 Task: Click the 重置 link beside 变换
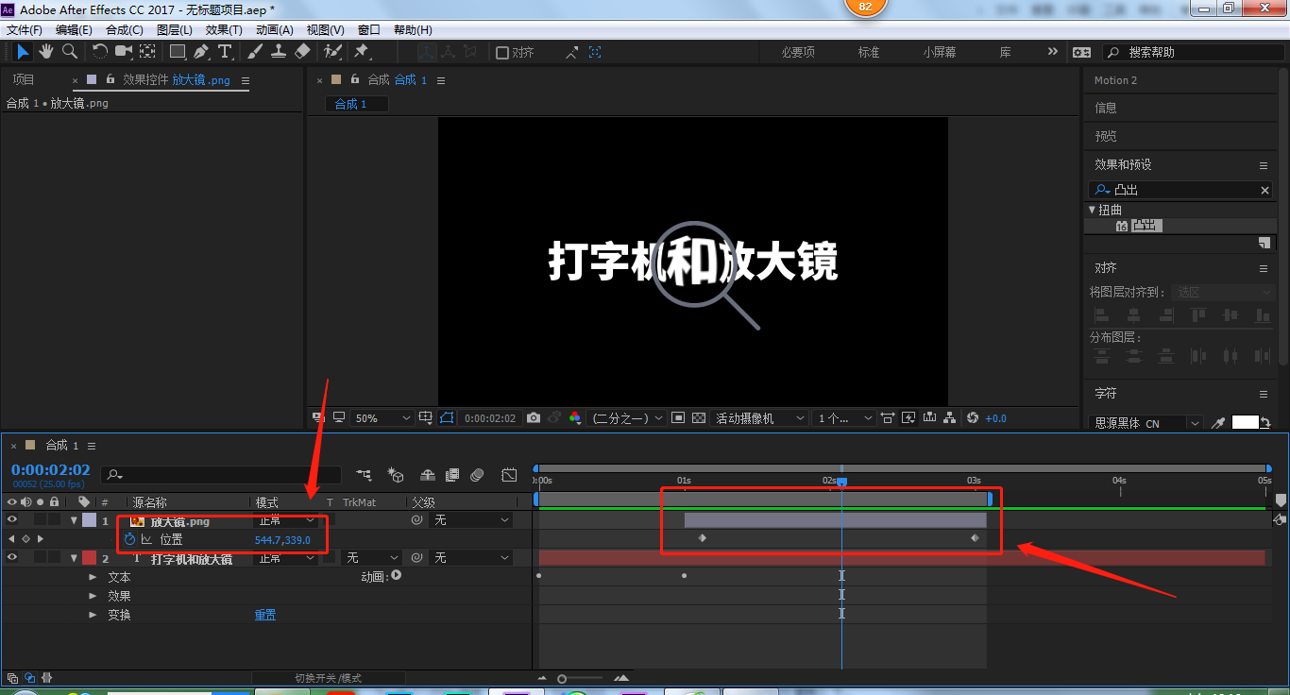tap(264, 615)
